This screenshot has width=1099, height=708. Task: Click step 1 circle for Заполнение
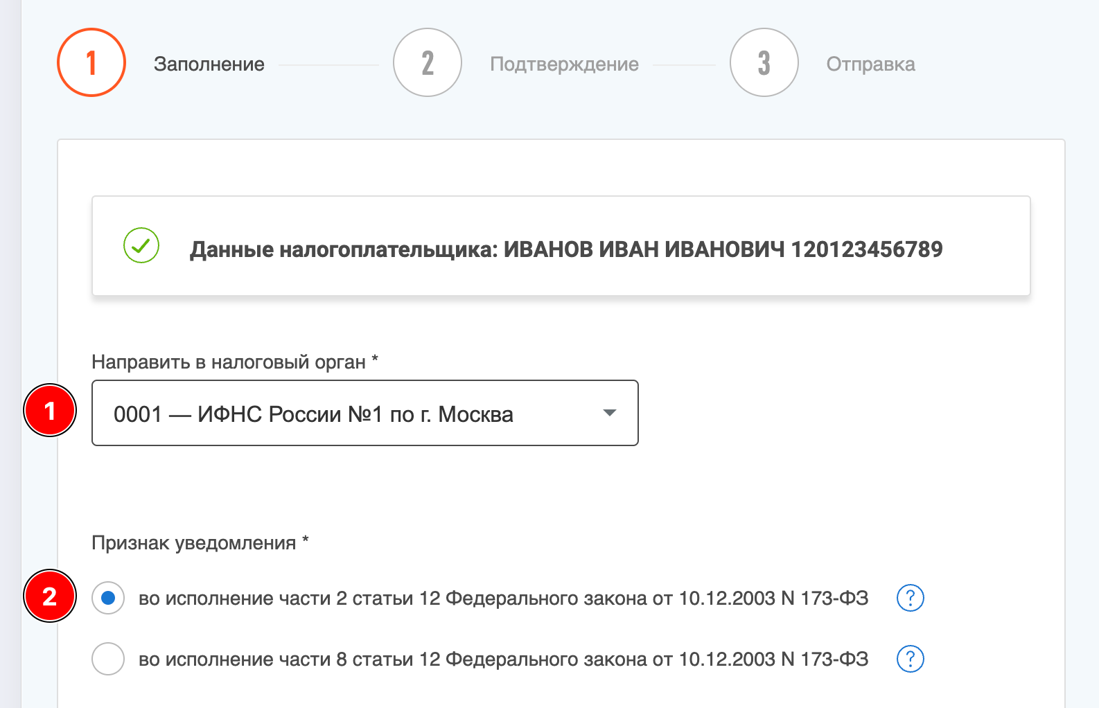pos(91,62)
